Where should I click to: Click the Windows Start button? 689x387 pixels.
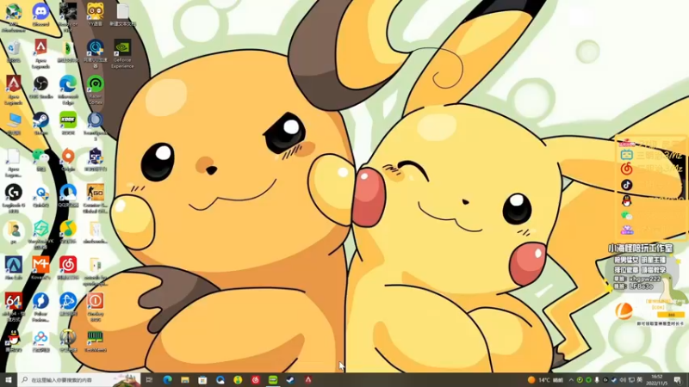(9, 380)
